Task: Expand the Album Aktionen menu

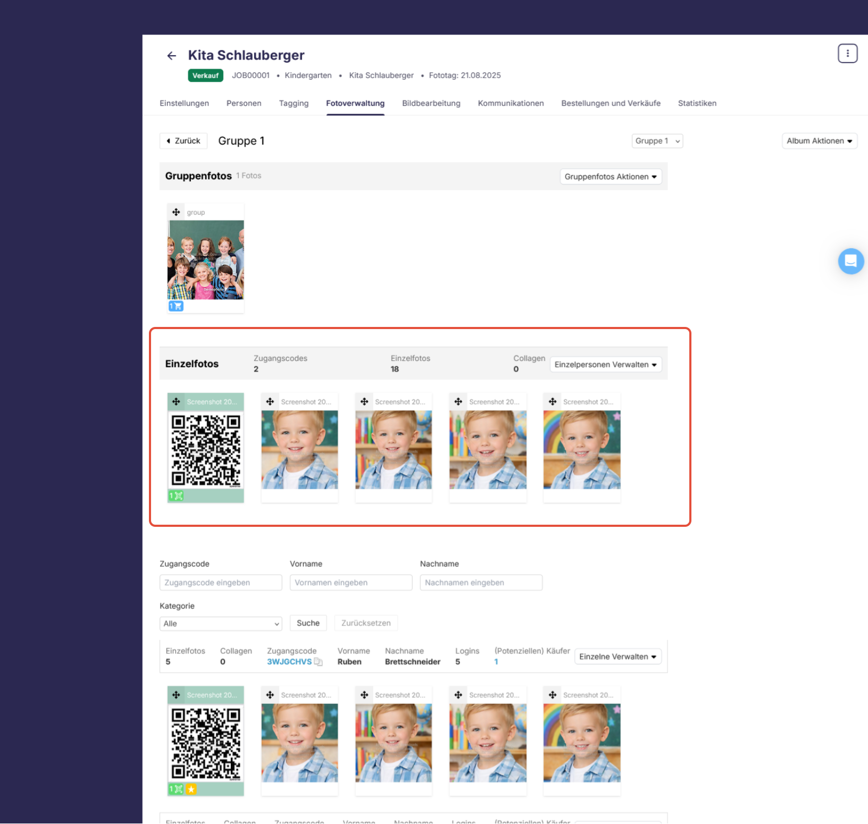Action: click(x=819, y=141)
